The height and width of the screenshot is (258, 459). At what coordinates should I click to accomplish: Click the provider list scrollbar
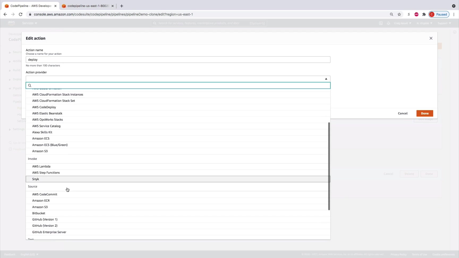point(329,166)
